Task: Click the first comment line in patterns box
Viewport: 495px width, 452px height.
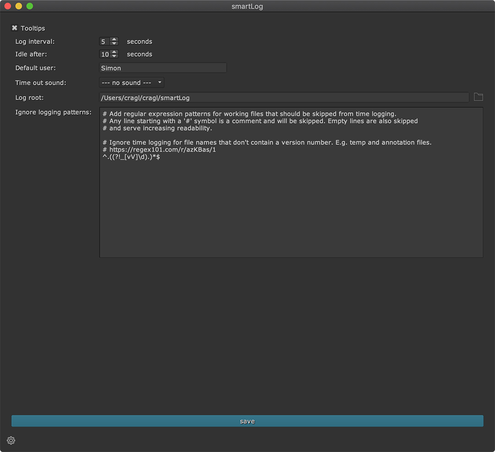Action: pos(249,114)
